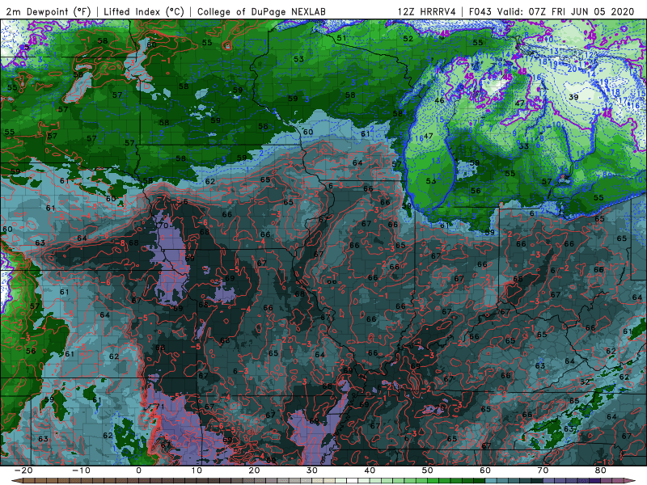Image resolution: width=647 pixels, height=485 pixels.
Task: Click the "70" color scale label
Action: coord(543,470)
